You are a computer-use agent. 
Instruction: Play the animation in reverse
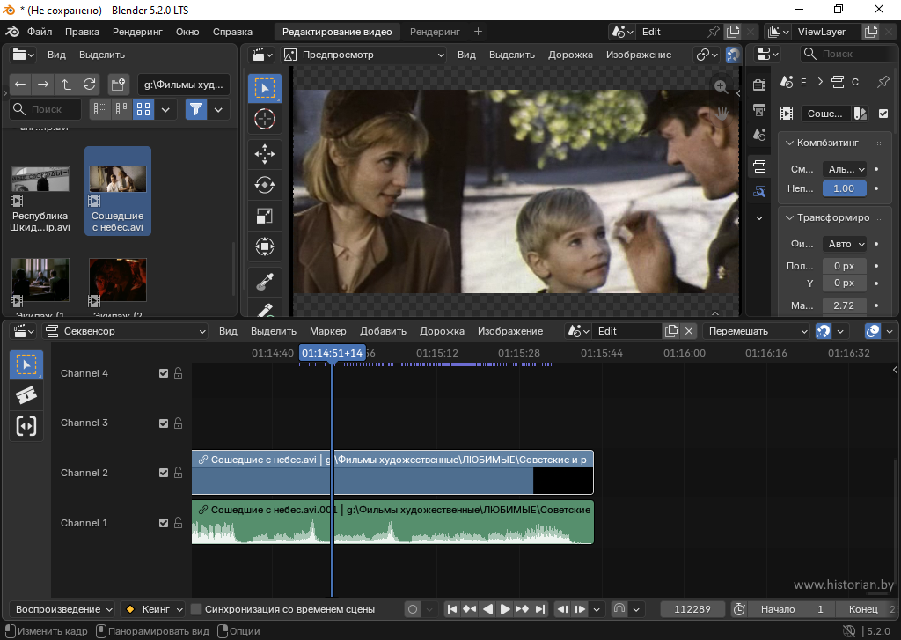(x=487, y=609)
